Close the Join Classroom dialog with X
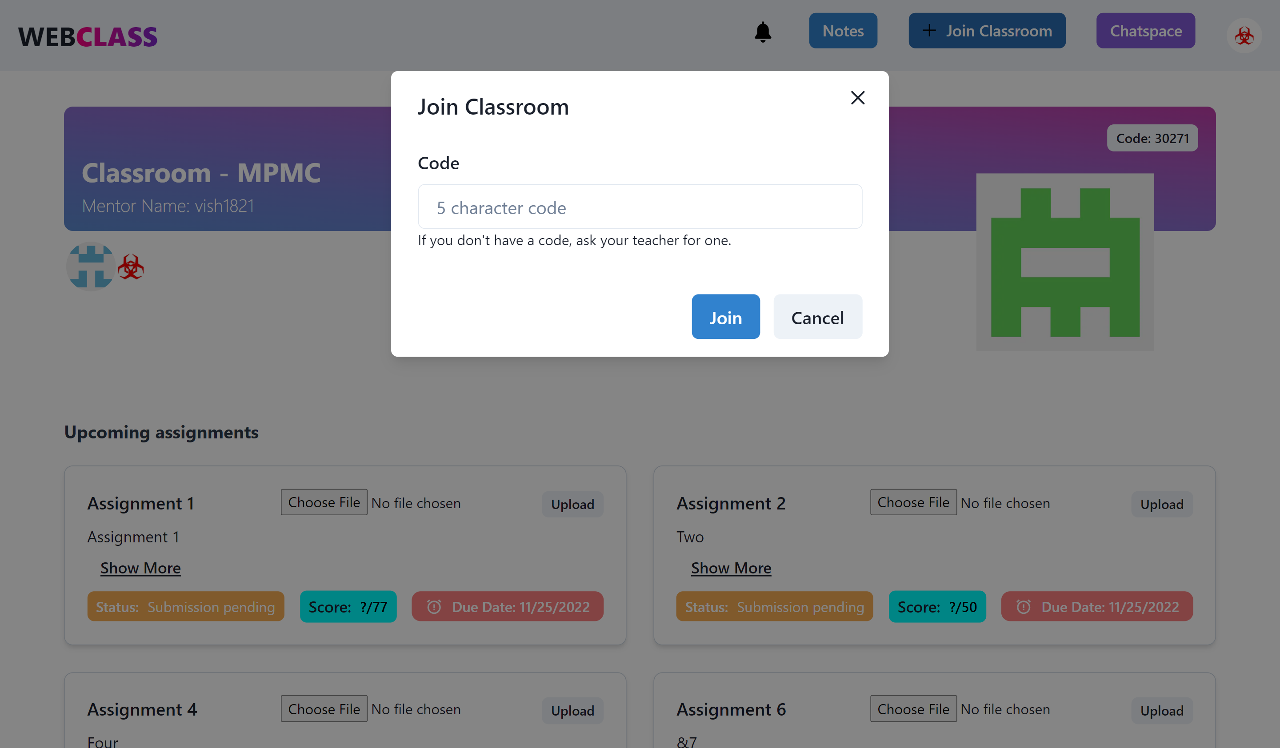Screen dimensions: 1280x748 pyautogui.click(x=857, y=97)
